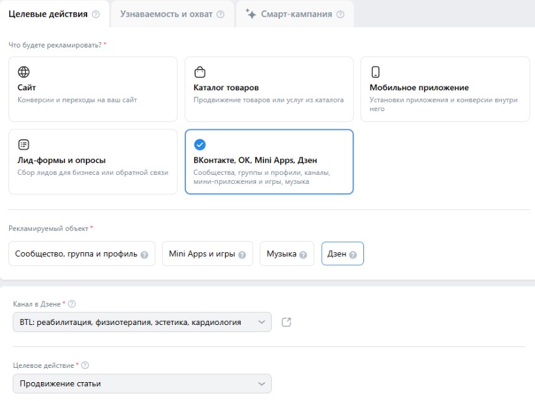Click help icon on Смарт-кампания tab
Image resolution: width=535 pixels, height=401 pixels.
tap(340, 14)
